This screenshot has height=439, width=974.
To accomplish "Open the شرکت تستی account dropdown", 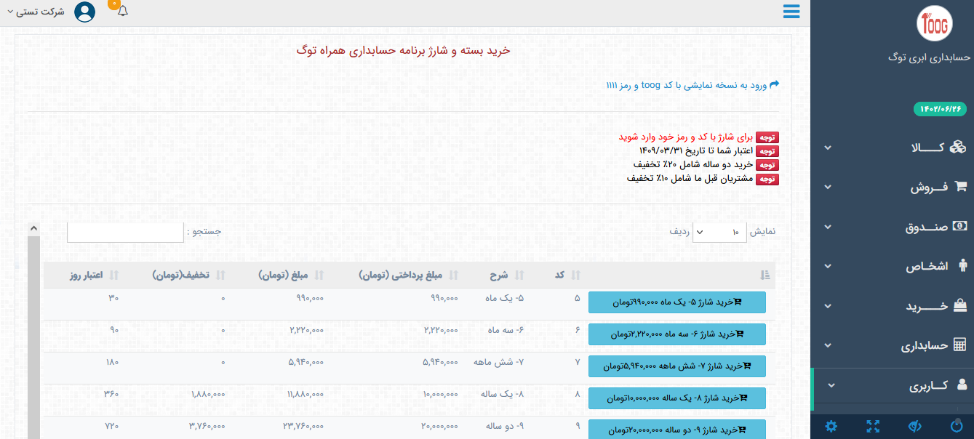I will click(36, 12).
